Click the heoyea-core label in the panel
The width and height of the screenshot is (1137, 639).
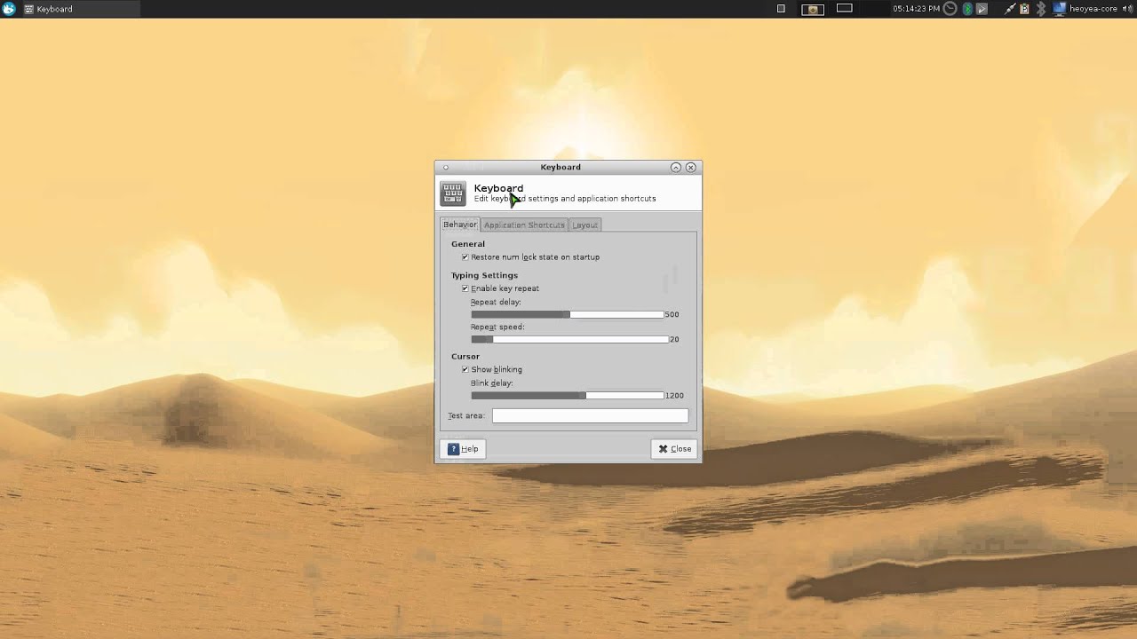pyautogui.click(x=1093, y=9)
